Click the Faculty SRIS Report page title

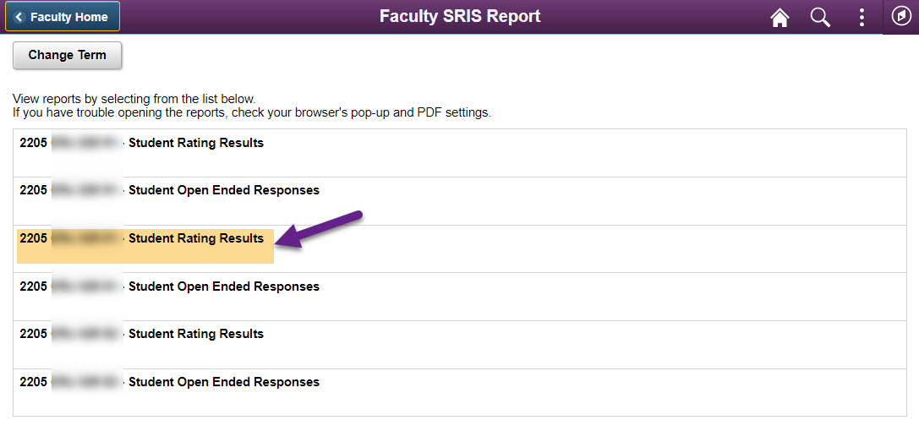click(x=459, y=16)
